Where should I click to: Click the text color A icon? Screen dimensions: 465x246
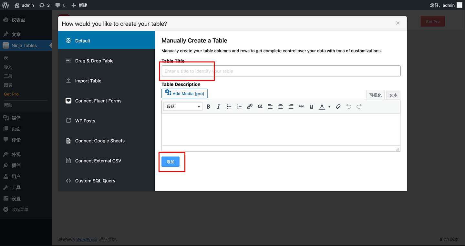[x=322, y=106]
